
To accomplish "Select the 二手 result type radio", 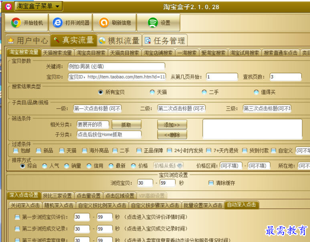I will click(x=204, y=92).
